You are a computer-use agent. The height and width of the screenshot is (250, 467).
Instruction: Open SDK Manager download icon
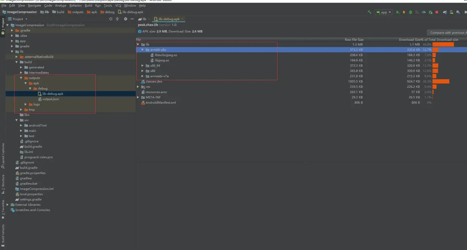(x=458, y=12)
